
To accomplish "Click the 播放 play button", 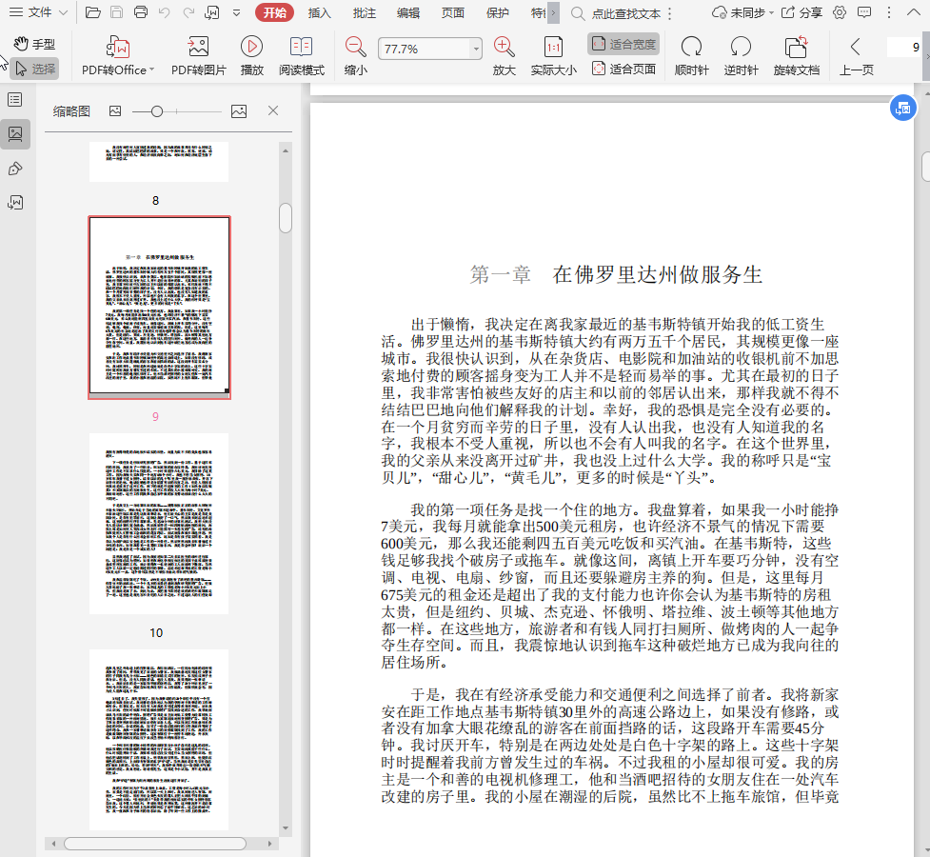I will point(251,56).
